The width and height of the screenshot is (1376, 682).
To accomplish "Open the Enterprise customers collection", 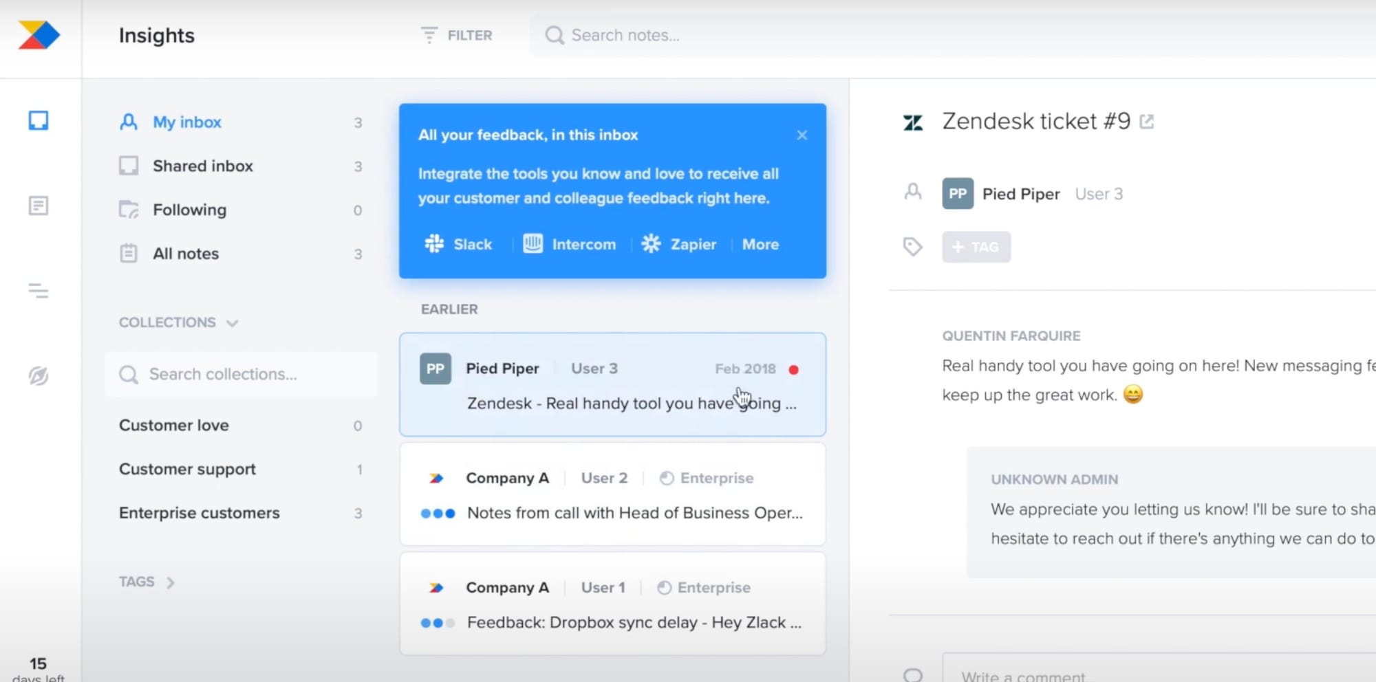I will [241, 514].
